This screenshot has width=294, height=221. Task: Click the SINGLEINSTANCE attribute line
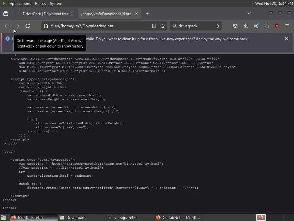coord(92,71)
